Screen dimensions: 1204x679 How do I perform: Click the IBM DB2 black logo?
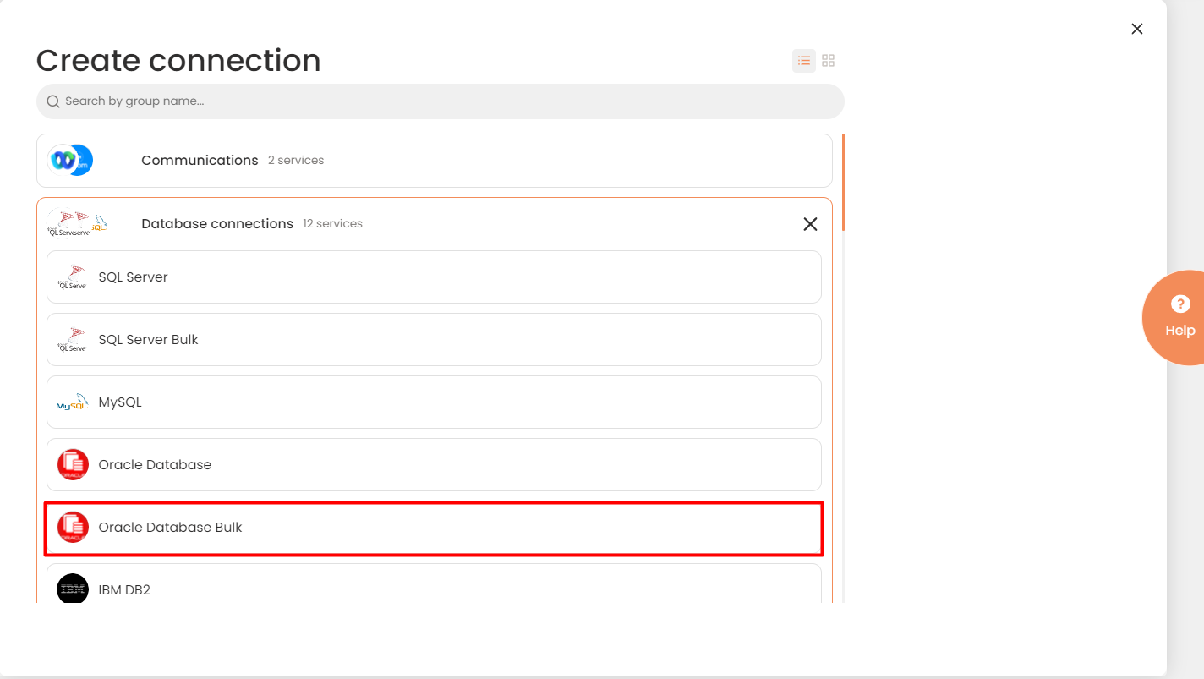pyautogui.click(x=73, y=589)
